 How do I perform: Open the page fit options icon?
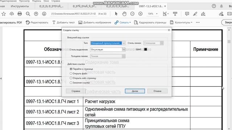pos(165,14)
